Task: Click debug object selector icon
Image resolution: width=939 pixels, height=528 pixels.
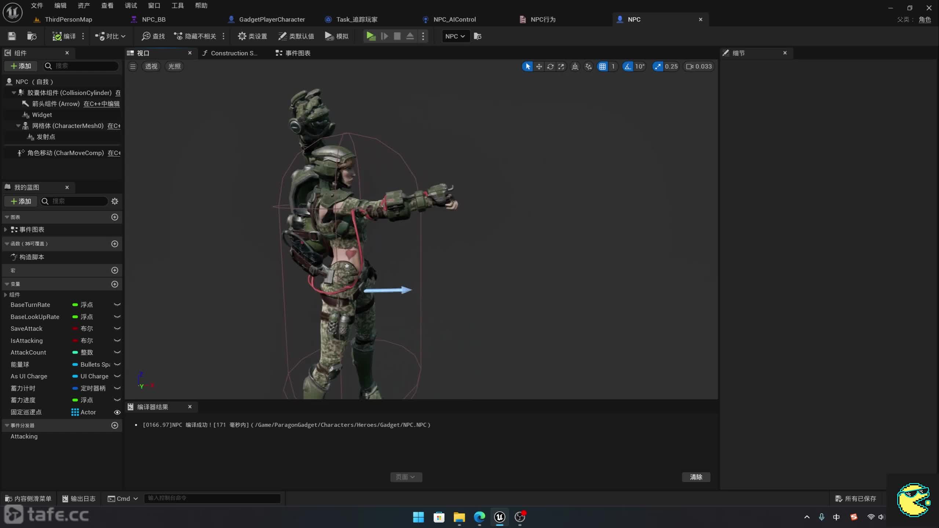Action: click(478, 36)
